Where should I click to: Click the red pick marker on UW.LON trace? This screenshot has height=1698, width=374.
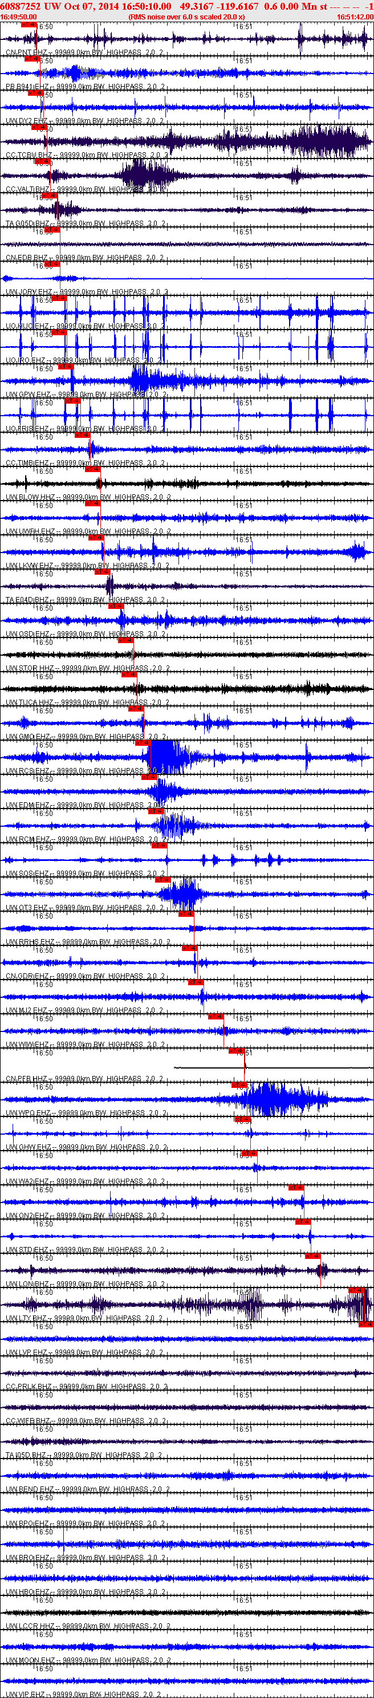(312, 1256)
